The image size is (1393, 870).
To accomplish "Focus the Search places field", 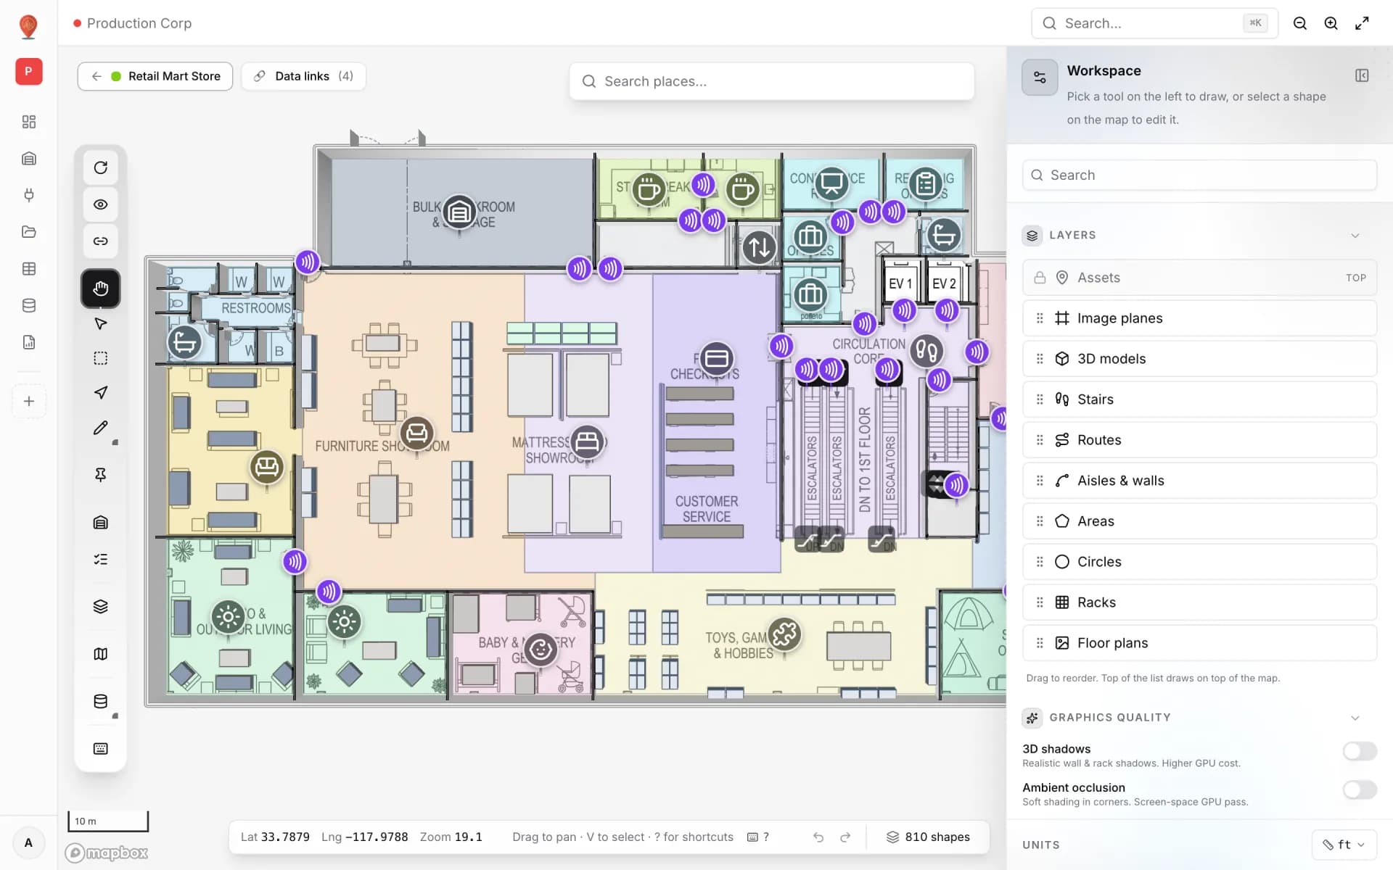I will click(771, 81).
